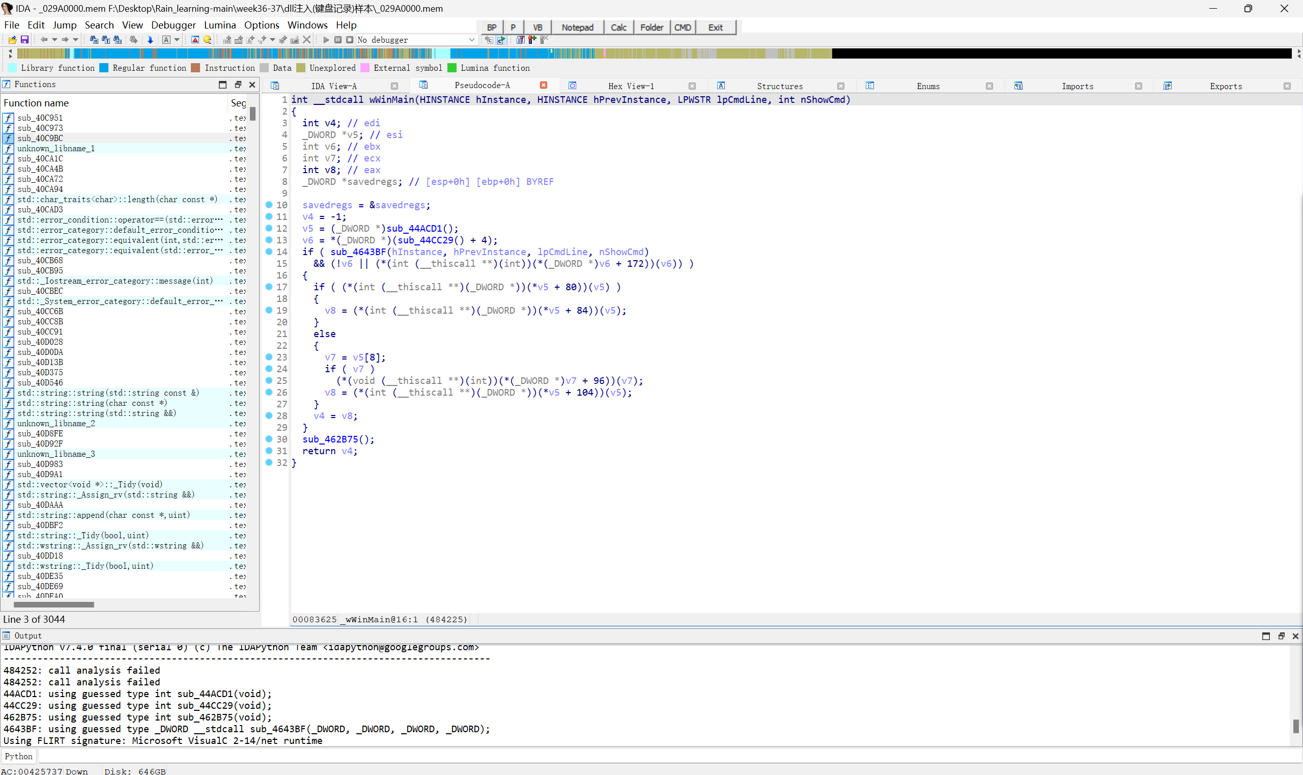Image resolution: width=1303 pixels, height=775 pixels.
Task: Toggle breakpoint dot on line 19
Action: coord(269,310)
